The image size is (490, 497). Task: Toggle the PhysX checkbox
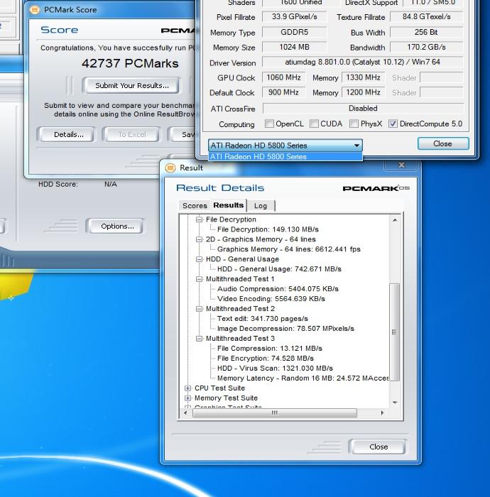pyautogui.click(x=354, y=124)
